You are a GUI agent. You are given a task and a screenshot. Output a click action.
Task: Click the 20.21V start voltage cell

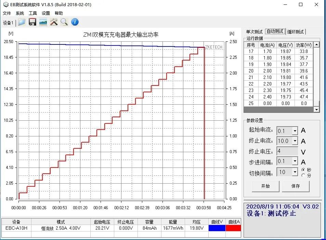[x=102, y=228]
